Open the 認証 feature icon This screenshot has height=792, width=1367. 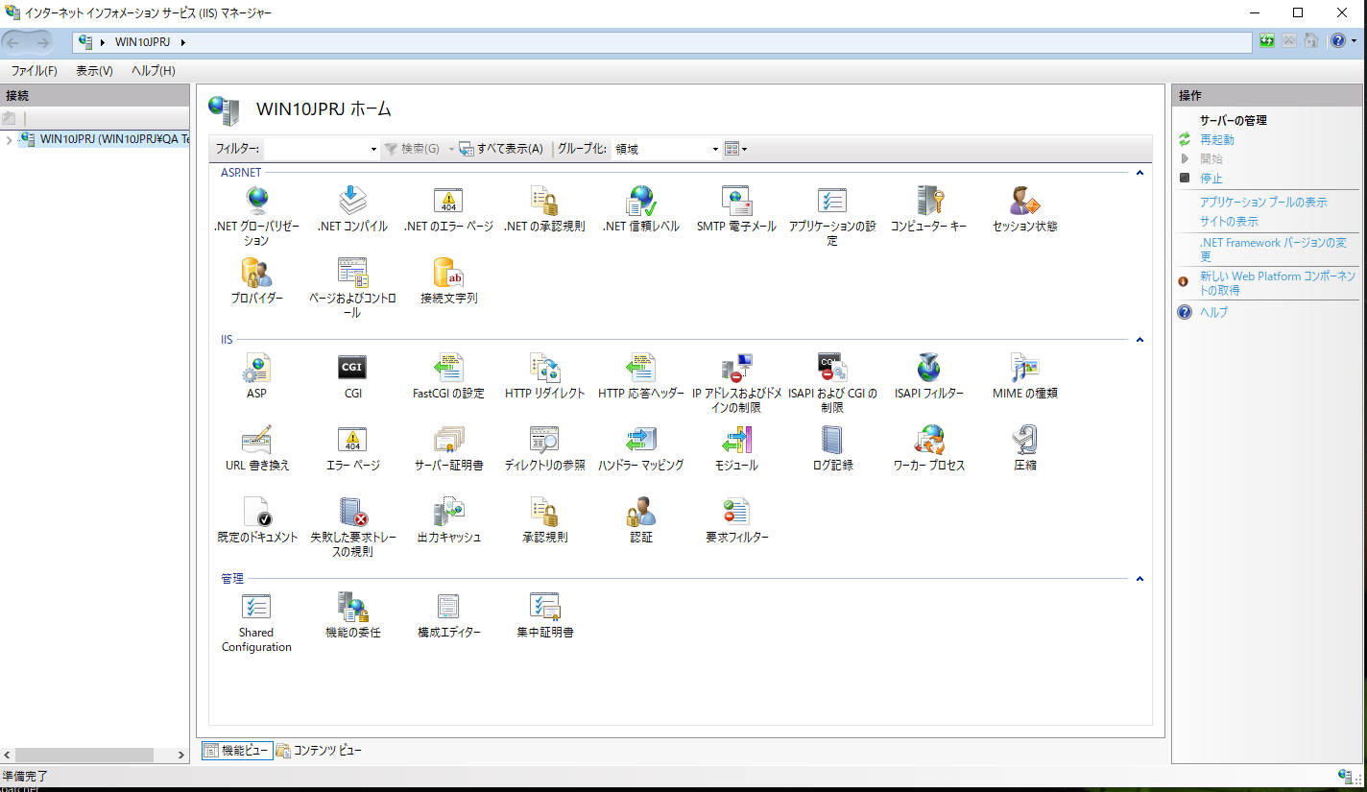(640, 513)
